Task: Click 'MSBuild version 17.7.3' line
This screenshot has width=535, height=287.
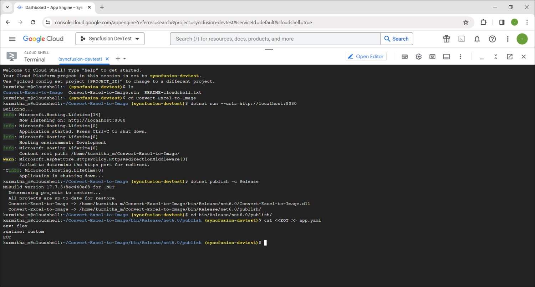Action: [58, 187]
